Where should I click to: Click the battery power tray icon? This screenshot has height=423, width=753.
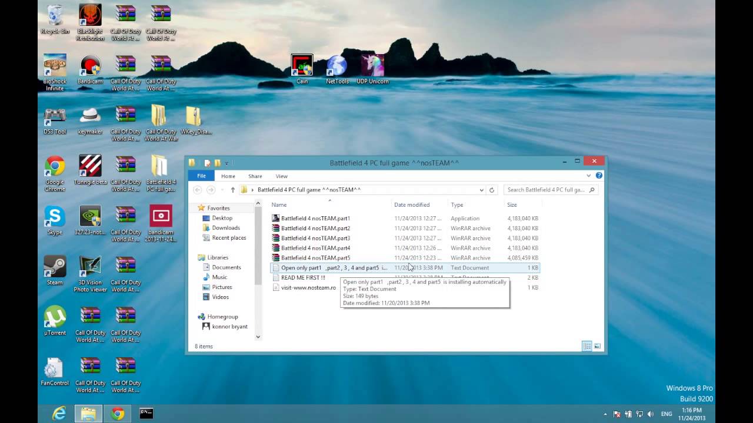tap(628, 414)
